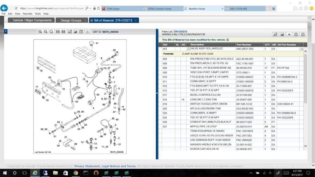Click the URL address field

coord(52,8)
